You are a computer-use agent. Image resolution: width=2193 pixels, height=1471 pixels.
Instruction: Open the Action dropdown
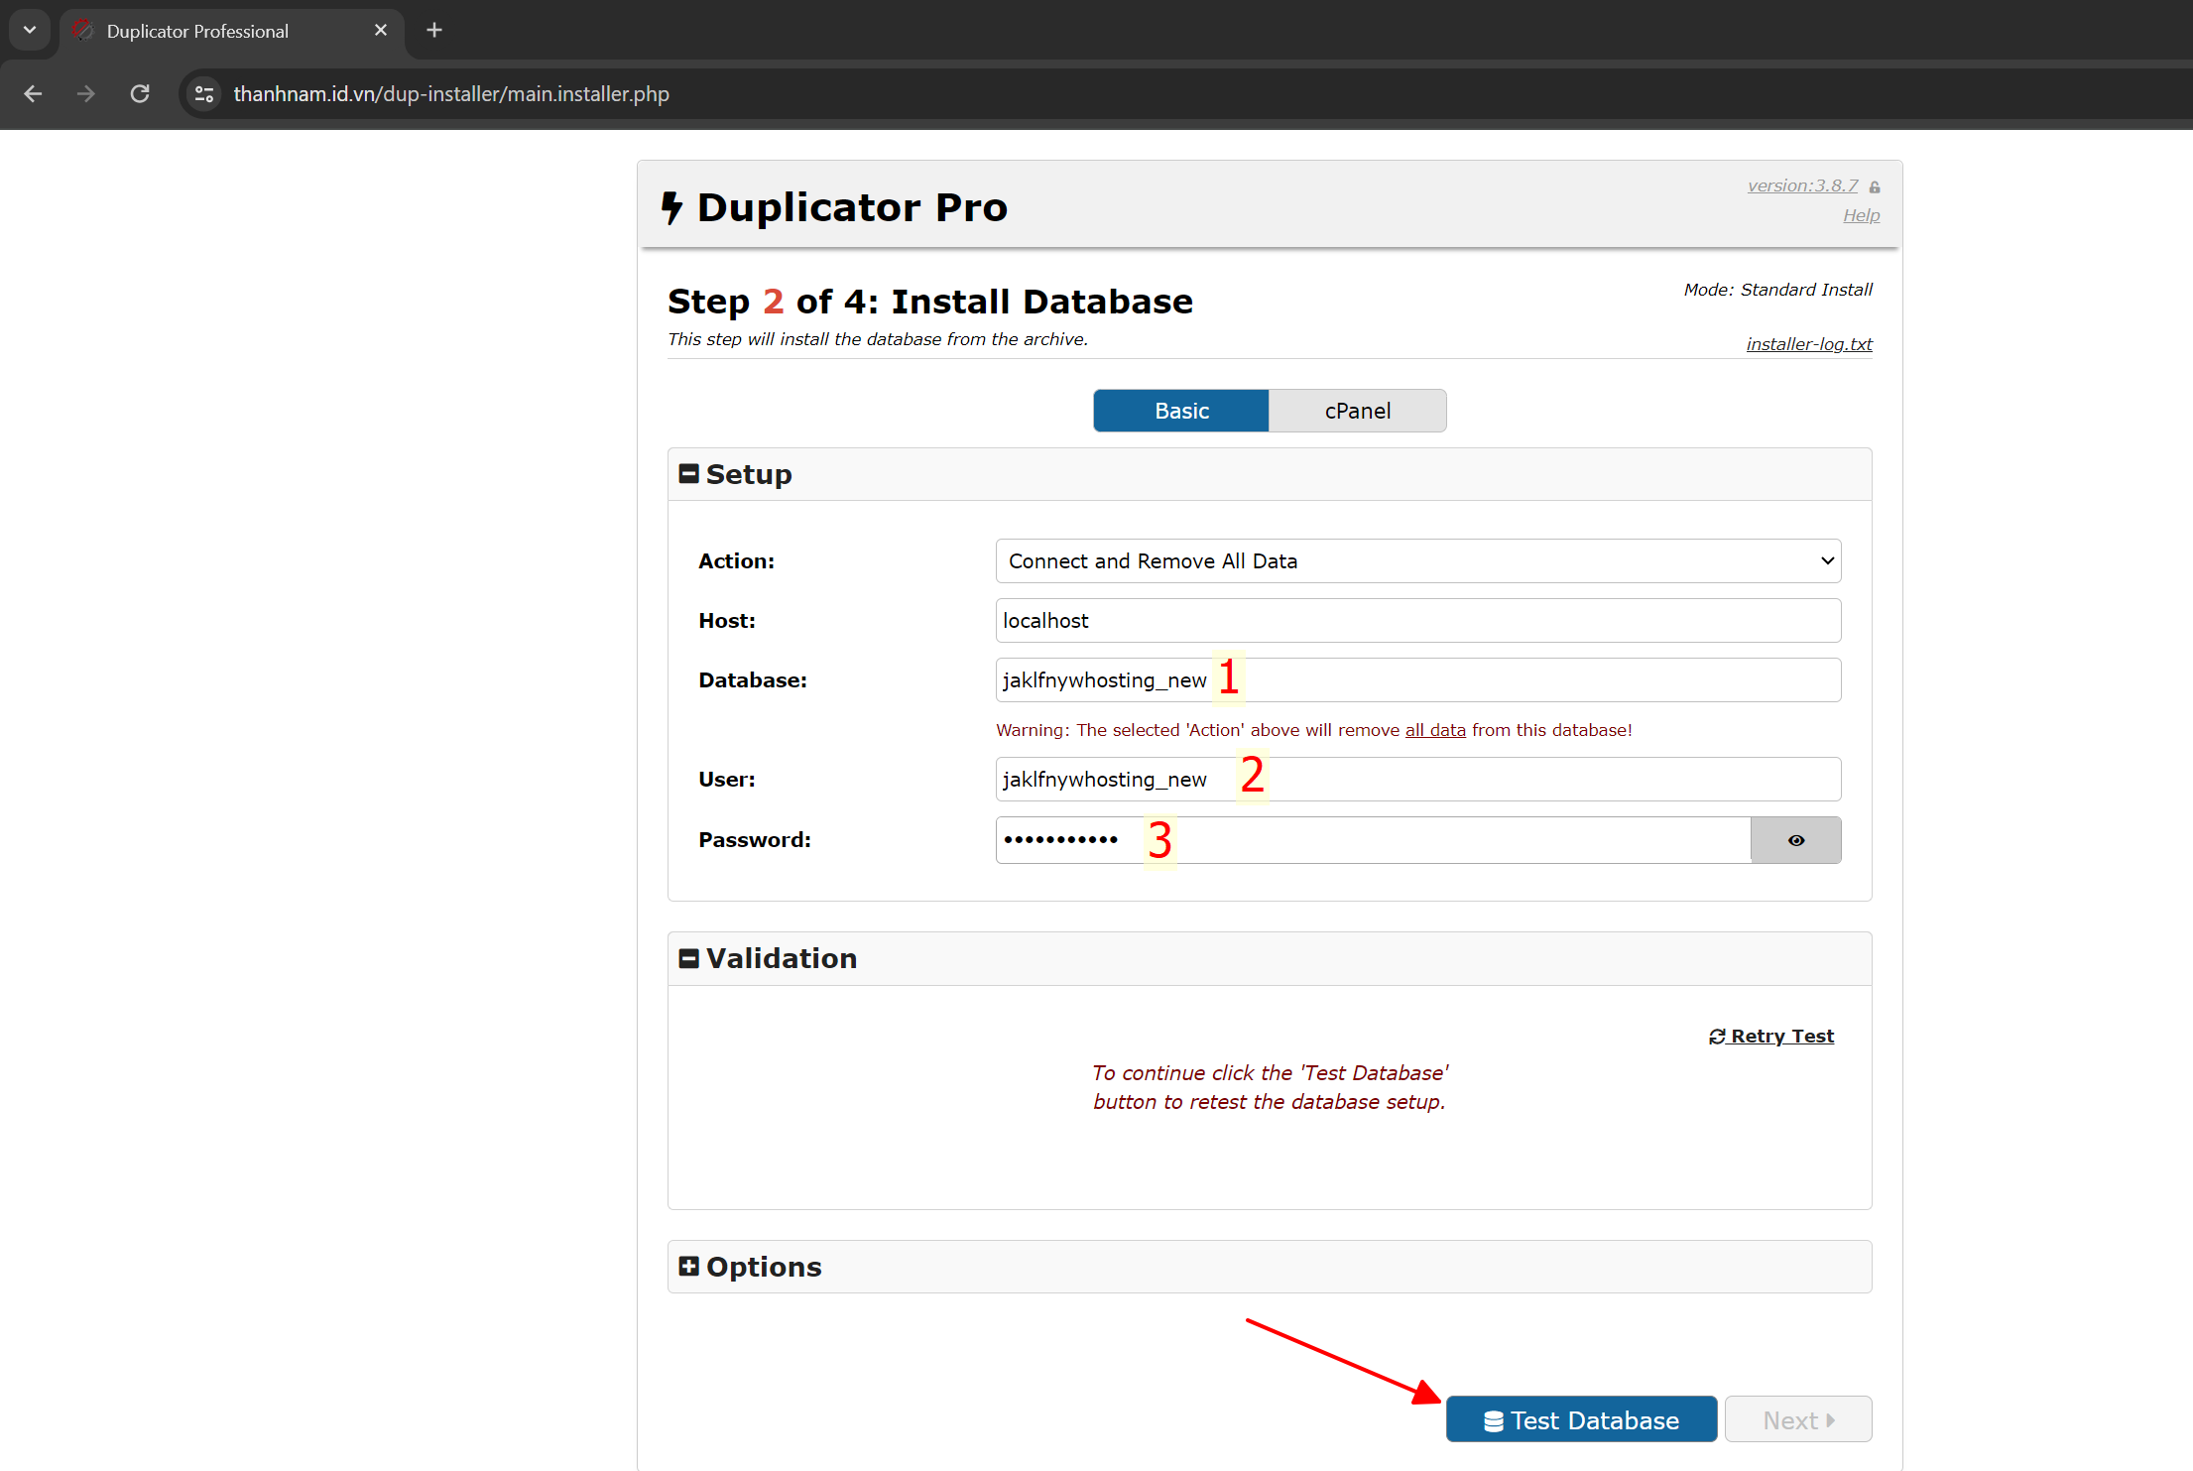pos(1417,561)
